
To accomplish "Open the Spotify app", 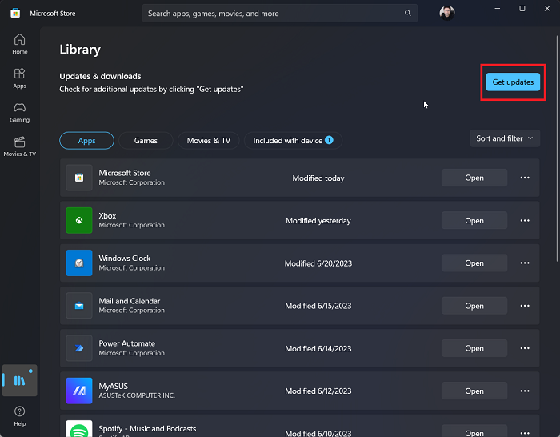I will point(474,431).
